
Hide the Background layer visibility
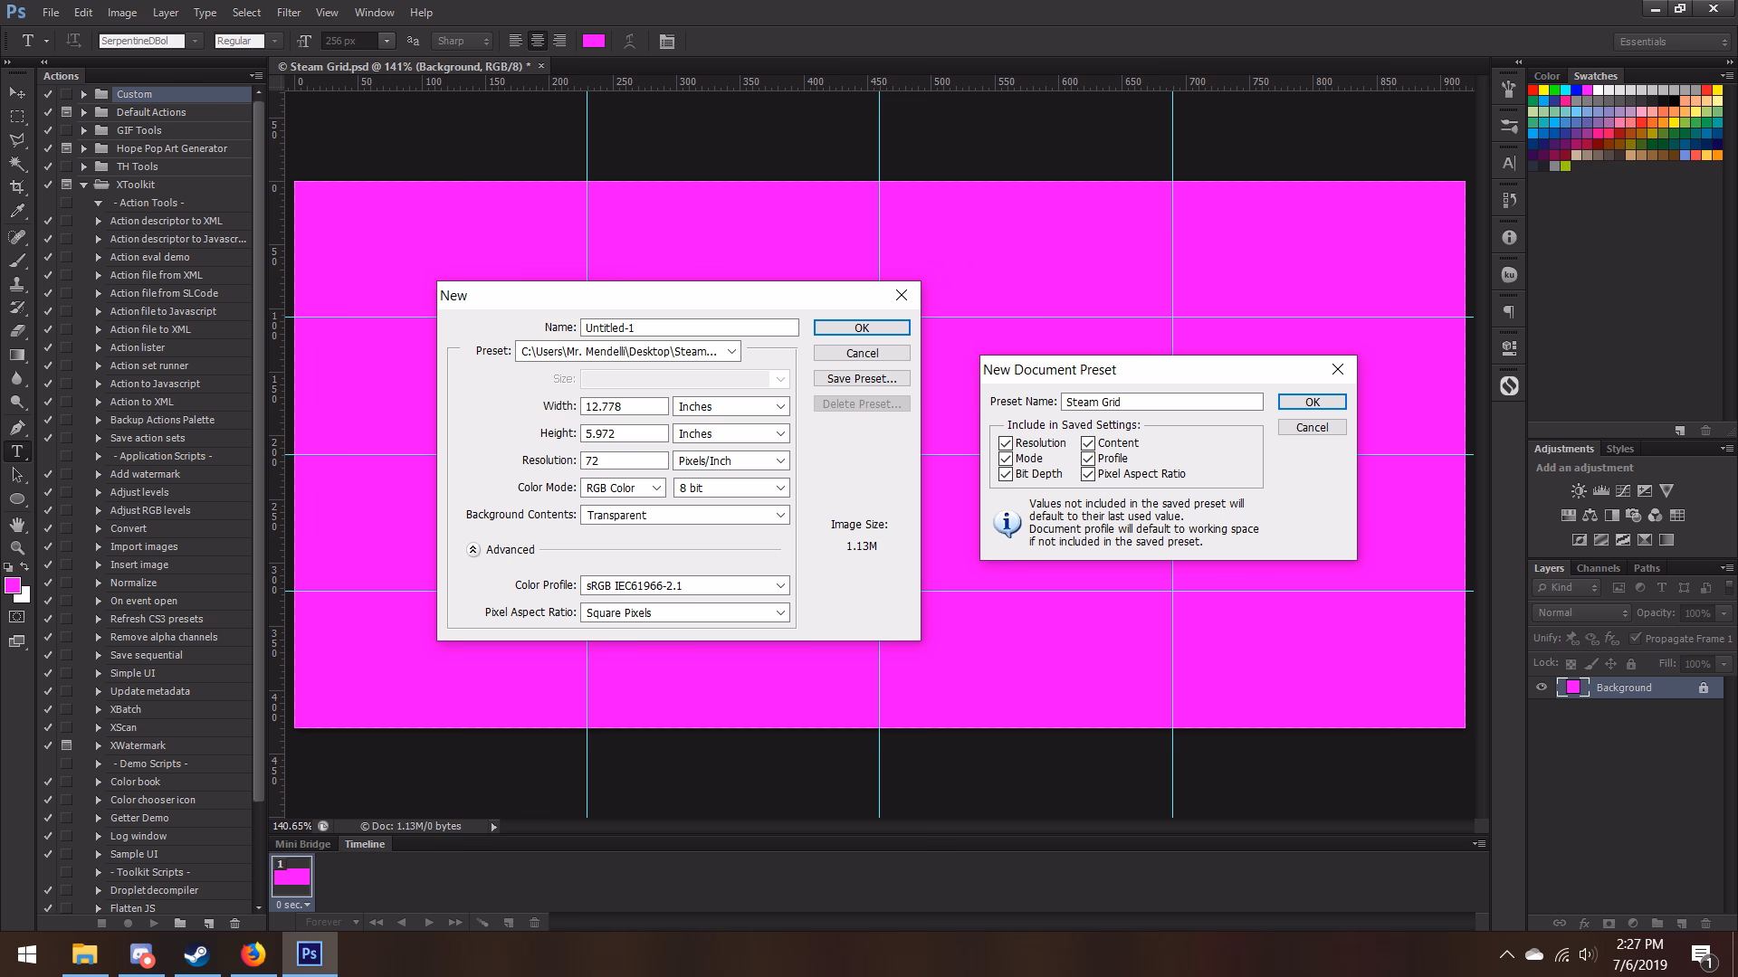[x=1542, y=688]
